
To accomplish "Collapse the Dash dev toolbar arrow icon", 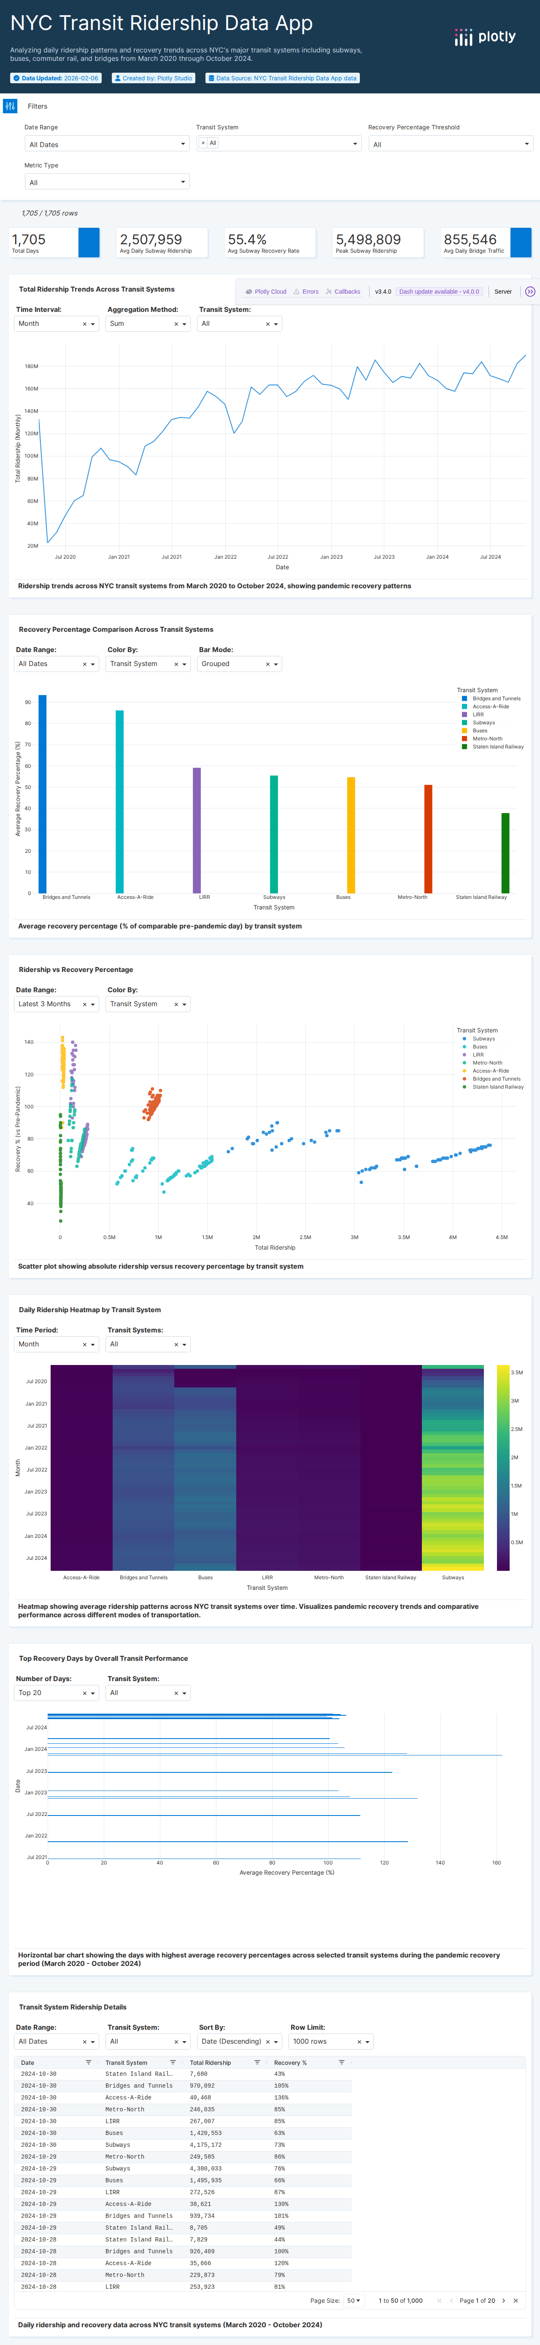I will [530, 291].
